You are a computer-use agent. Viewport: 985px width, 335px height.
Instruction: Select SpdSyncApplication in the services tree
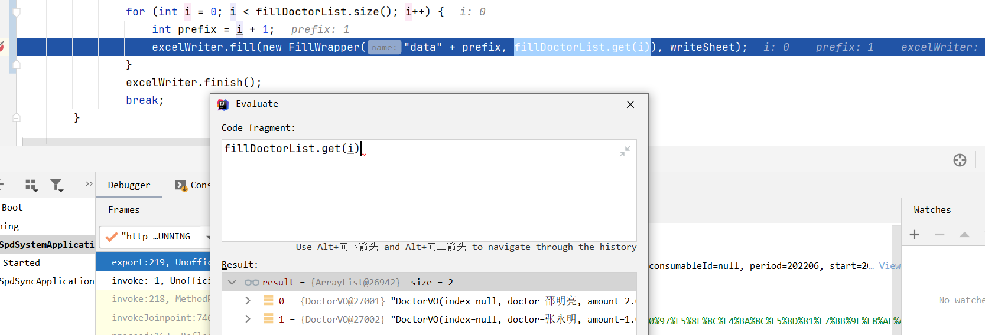(x=47, y=281)
